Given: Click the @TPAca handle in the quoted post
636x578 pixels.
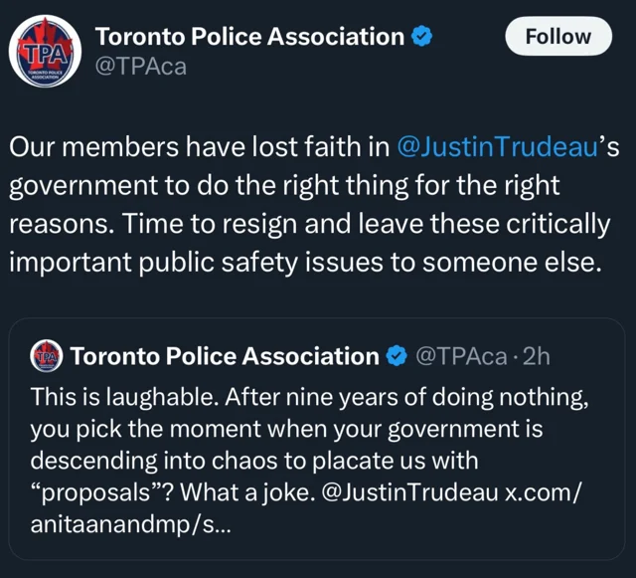Looking at the screenshot, I should pos(460,356).
